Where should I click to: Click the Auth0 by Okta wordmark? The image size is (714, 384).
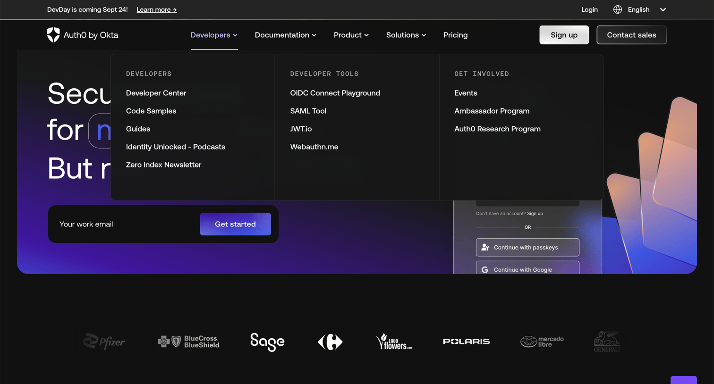click(x=91, y=35)
